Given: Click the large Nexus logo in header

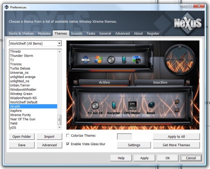Looking at the screenshot, I should click(188, 23).
